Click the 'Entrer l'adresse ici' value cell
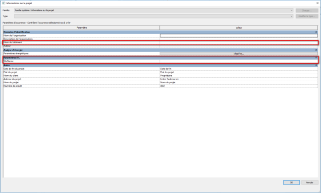The height and width of the screenshot is (193, 321). point(239,79)
